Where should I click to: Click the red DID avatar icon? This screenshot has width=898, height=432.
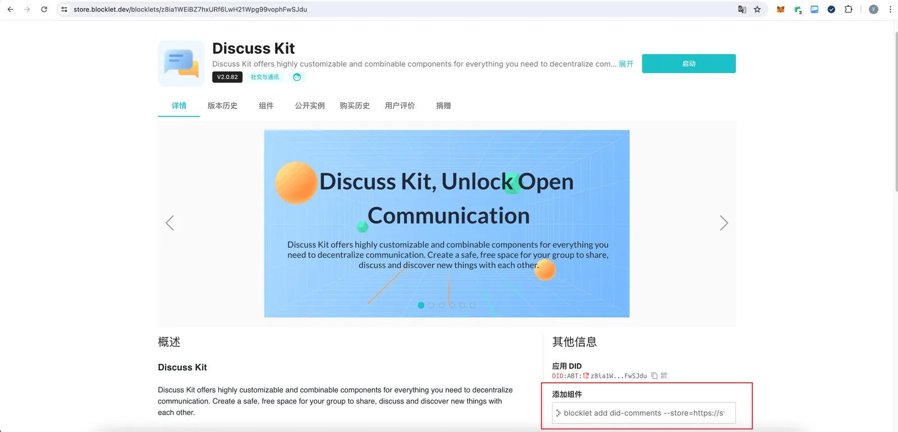(586, 376)
